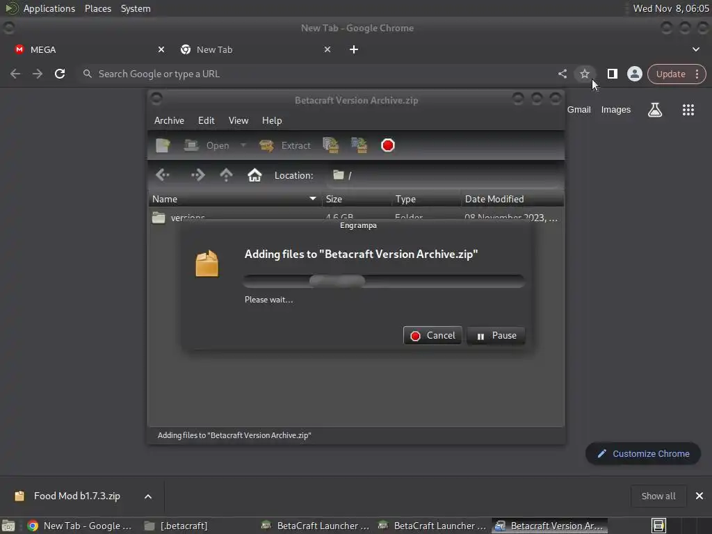Open the Places menu in top panel
The width and height of the screenshot is (712, 534).
pyautogui.click(x=97, y=8)
